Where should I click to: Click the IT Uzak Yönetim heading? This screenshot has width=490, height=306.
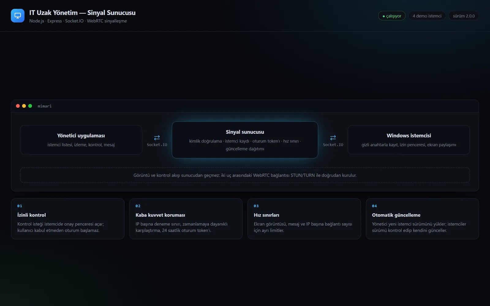pyautogui.click(x=82, y=13)
